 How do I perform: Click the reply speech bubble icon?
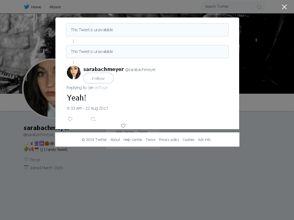click(70, 119)
